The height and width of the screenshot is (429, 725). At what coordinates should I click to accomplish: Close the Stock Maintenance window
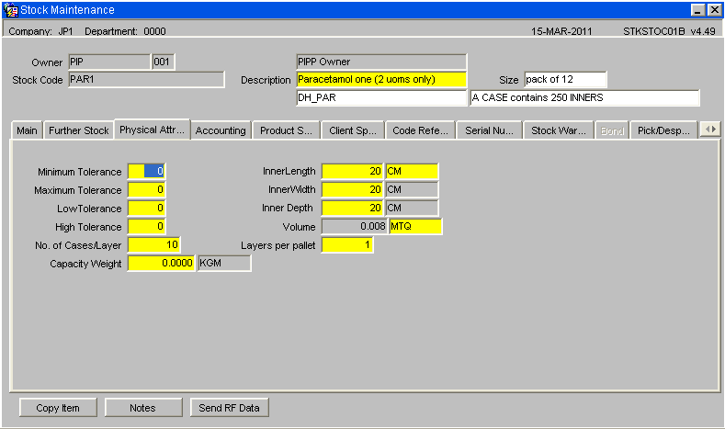714,10
